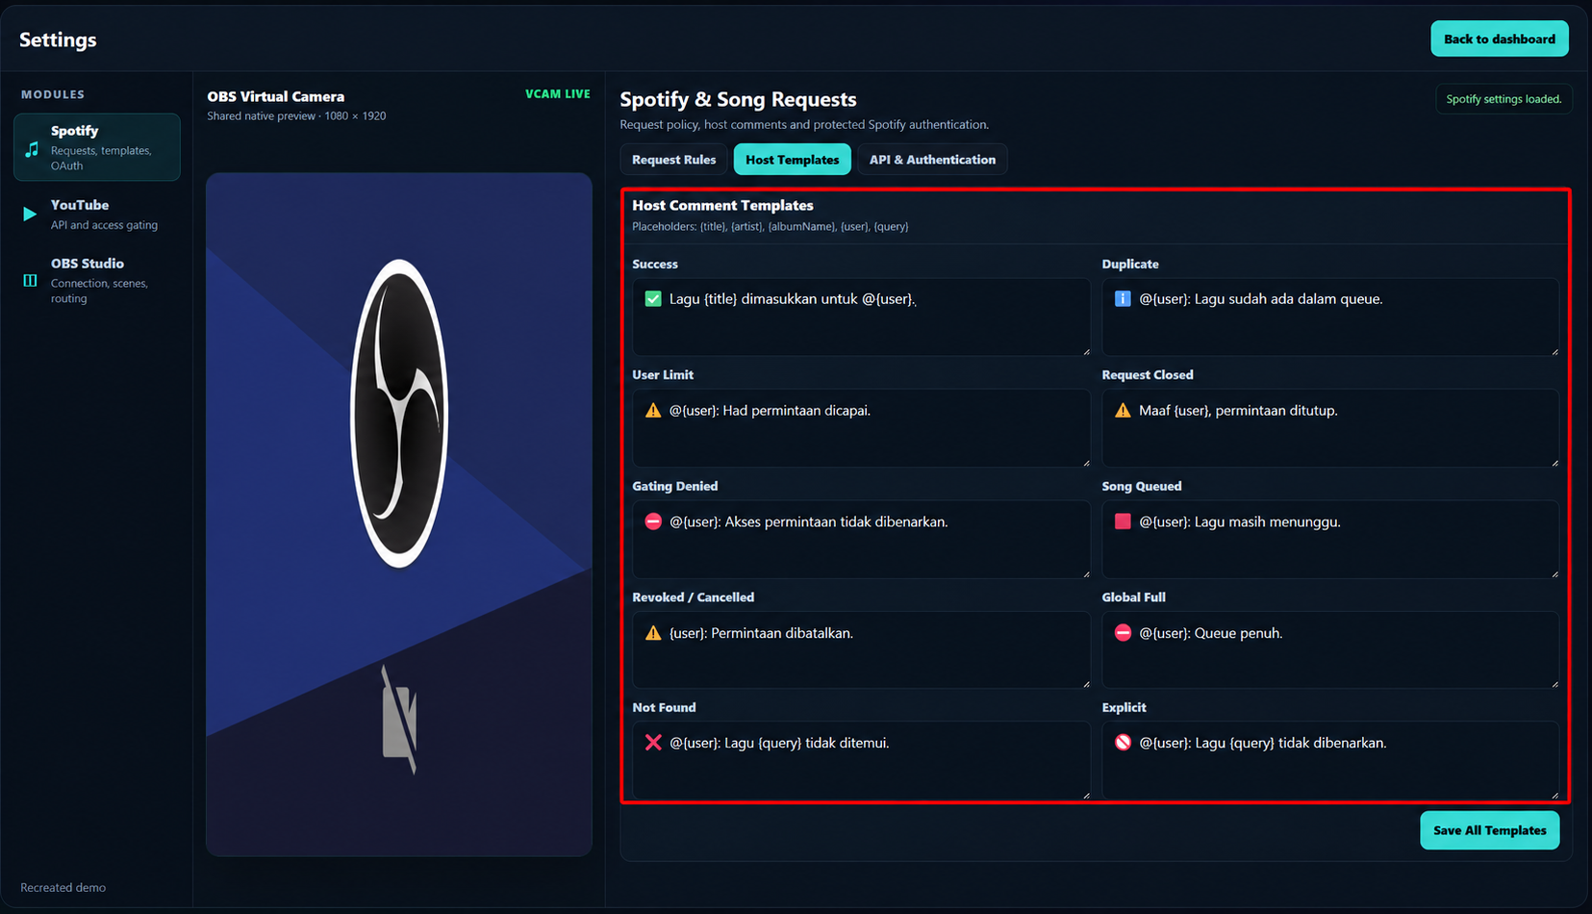The image size is (1592, 914).
Task: Open the OBS Studio module
Action: (97, 280)
